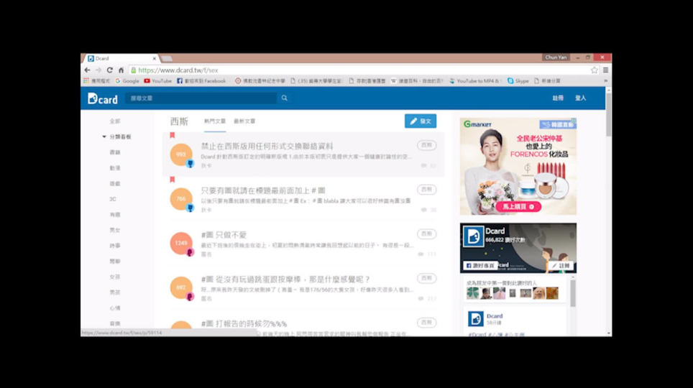Click the 登入 login link
Viewport: 693px width, 388px height.
[x=580, y=98]
